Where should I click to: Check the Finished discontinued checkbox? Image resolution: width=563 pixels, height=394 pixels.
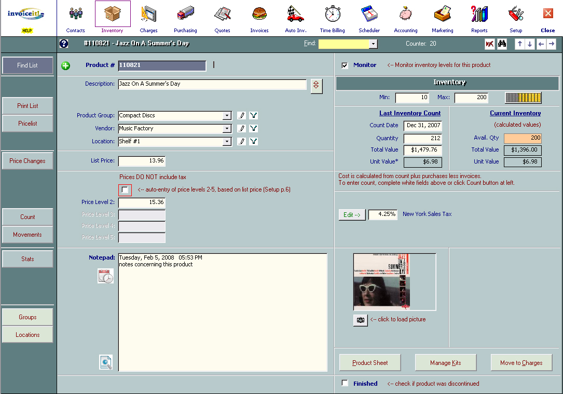345,383
